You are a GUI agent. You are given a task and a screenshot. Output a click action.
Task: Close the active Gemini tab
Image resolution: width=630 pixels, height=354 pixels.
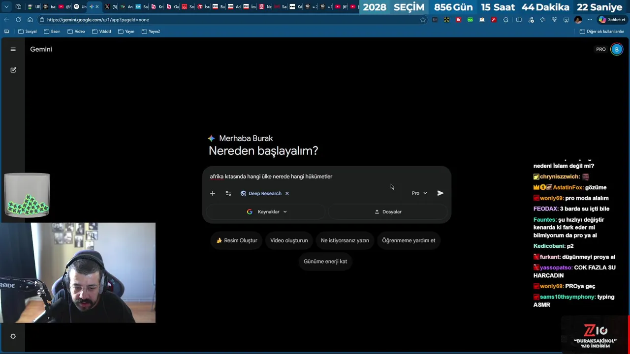pos(97,7)
